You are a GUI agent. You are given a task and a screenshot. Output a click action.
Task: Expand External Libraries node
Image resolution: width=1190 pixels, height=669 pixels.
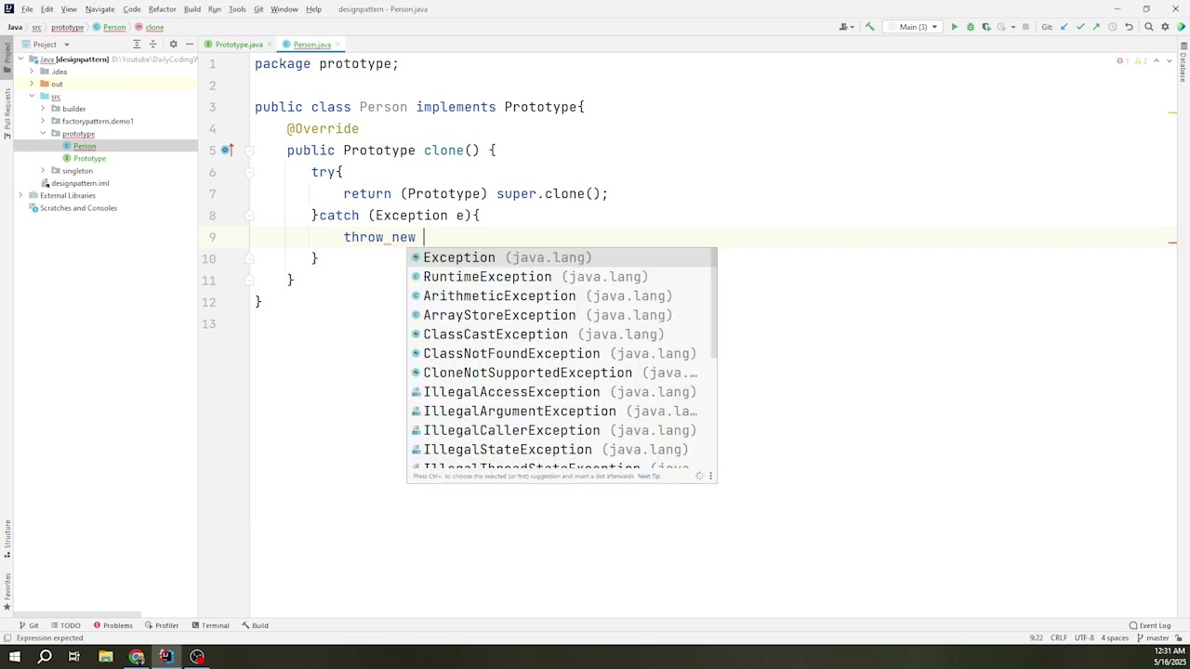click(x=20, y=195)
